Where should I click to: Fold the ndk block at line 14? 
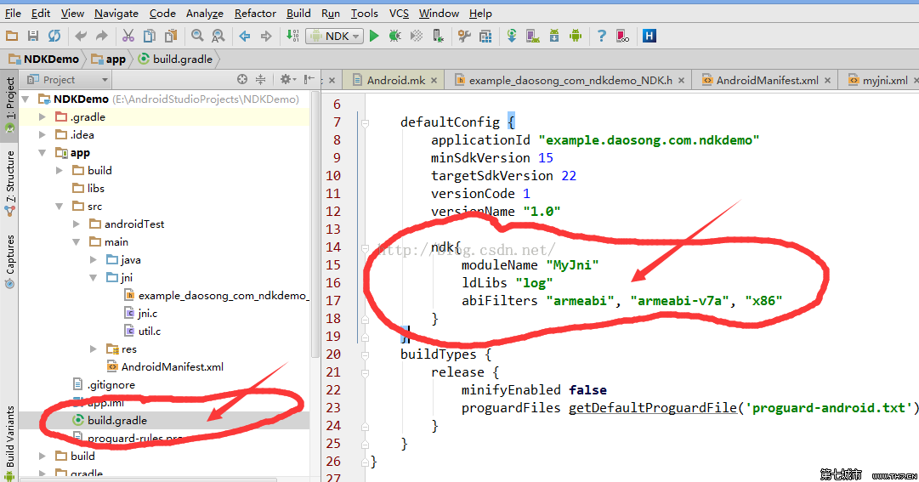coord(366,248)
